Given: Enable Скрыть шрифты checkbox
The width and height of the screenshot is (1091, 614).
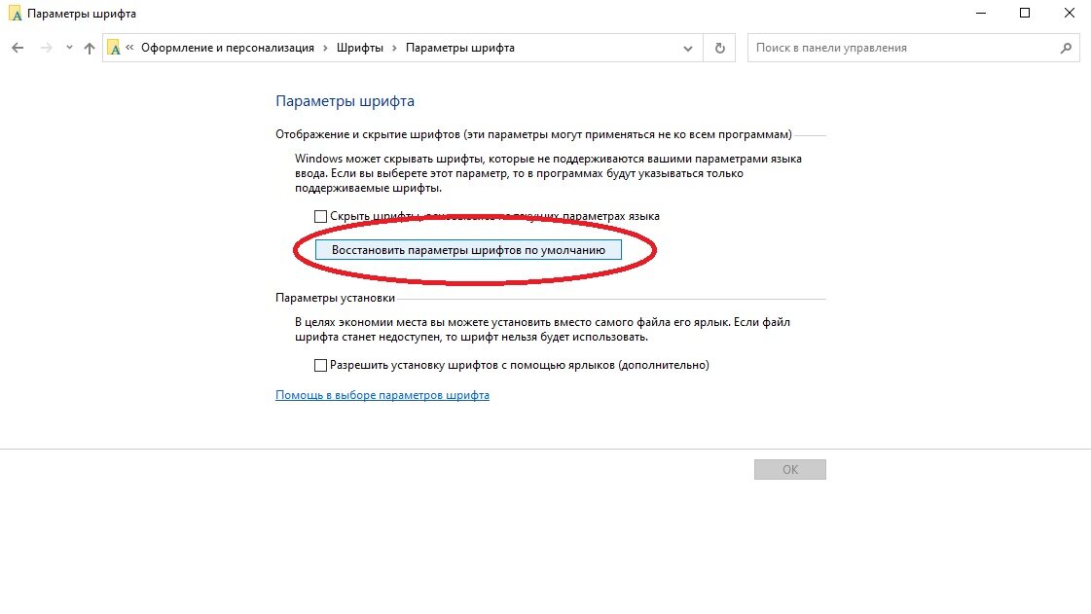Looking at the screenshot, I should [321, 216].
